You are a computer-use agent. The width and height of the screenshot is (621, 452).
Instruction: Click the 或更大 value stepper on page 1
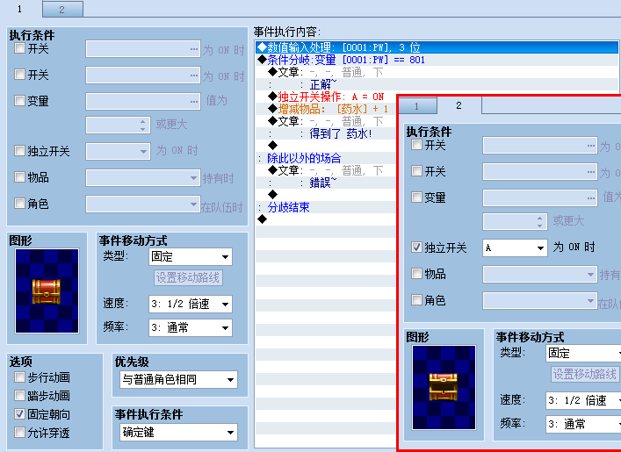[x=143, y=126]
